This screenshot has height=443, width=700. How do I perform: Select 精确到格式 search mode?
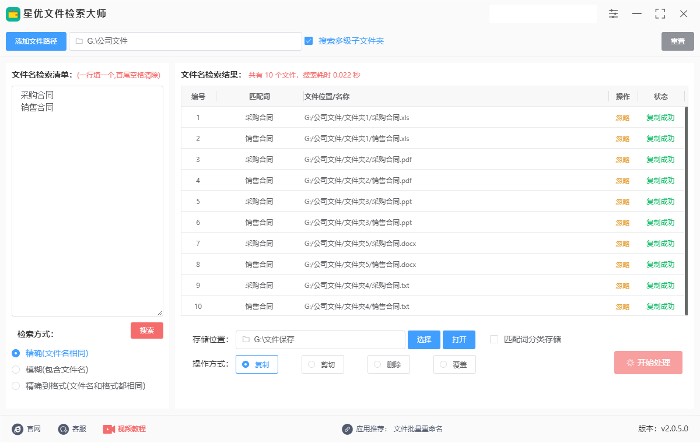point(16,386)
